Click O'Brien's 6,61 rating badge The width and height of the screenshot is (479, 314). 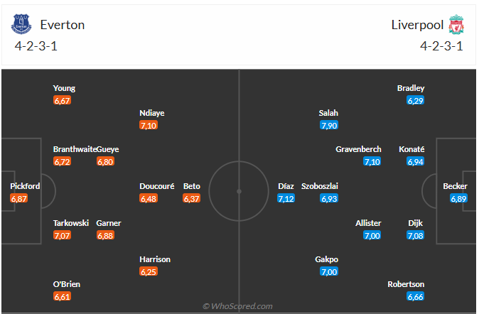62,296
